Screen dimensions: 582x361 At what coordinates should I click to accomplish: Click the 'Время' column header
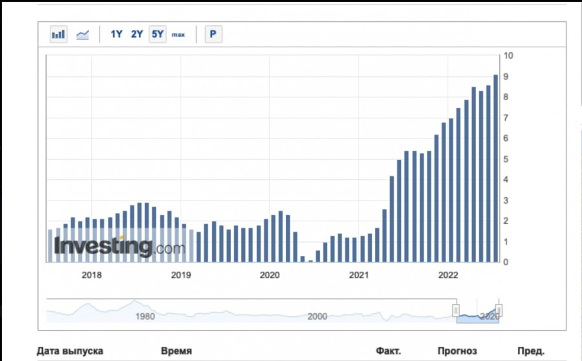[x=176, y=351]
